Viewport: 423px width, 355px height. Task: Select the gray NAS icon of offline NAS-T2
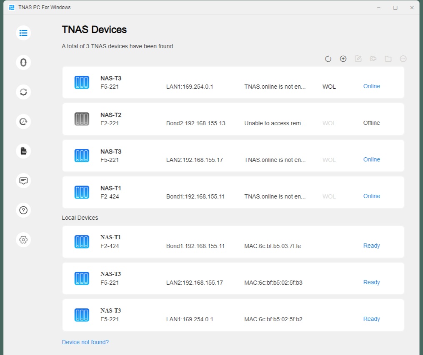[x=82, y=119]
